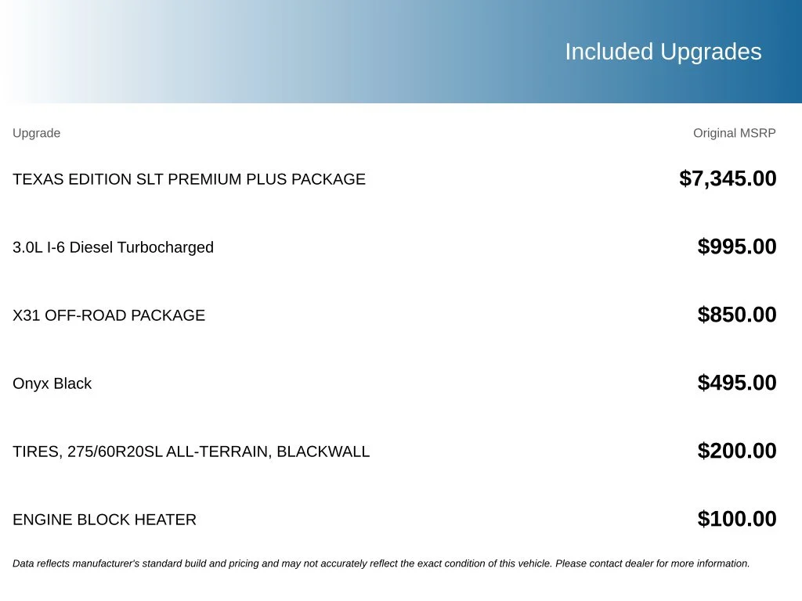
Task: Click the $495.00 price for Onyx Black
Action: pyautogui.click(x=736, y=382)
